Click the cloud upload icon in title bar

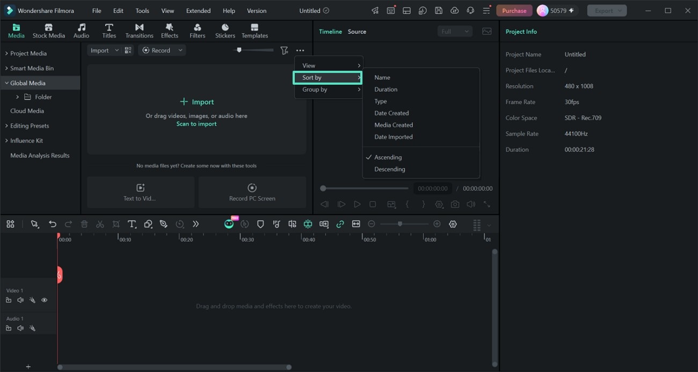(454, 11)
